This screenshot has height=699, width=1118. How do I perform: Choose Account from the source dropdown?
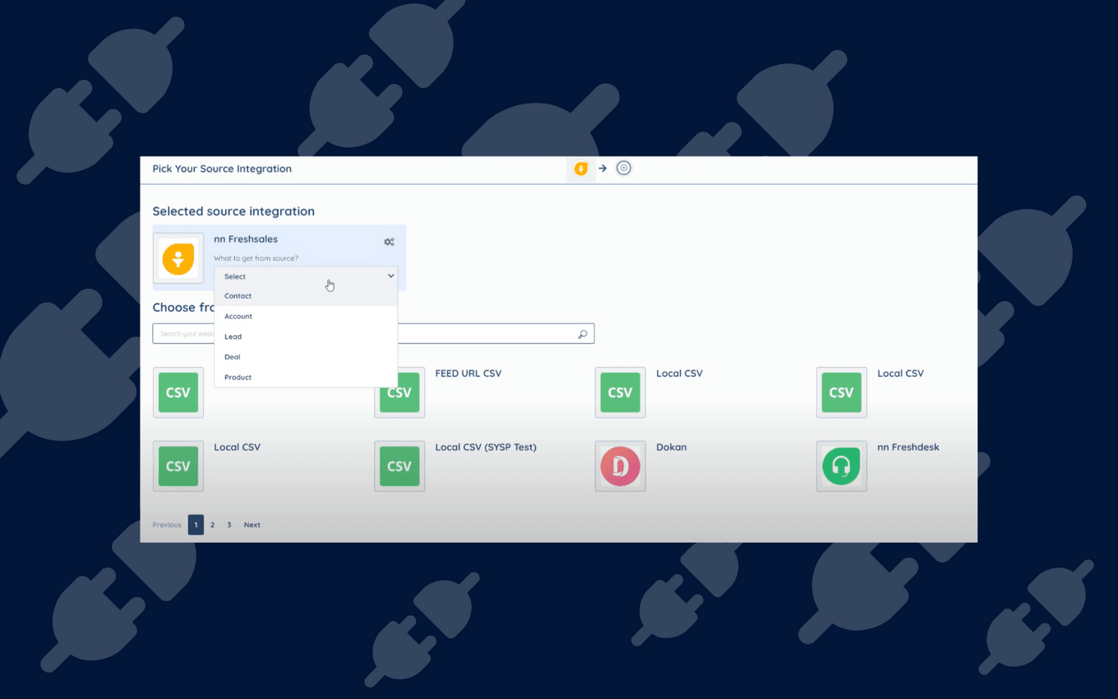click(238, 317)
